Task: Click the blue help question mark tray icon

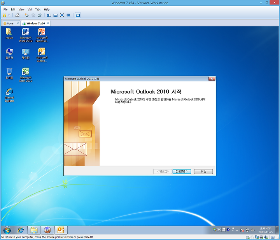Action: [228, 229]
